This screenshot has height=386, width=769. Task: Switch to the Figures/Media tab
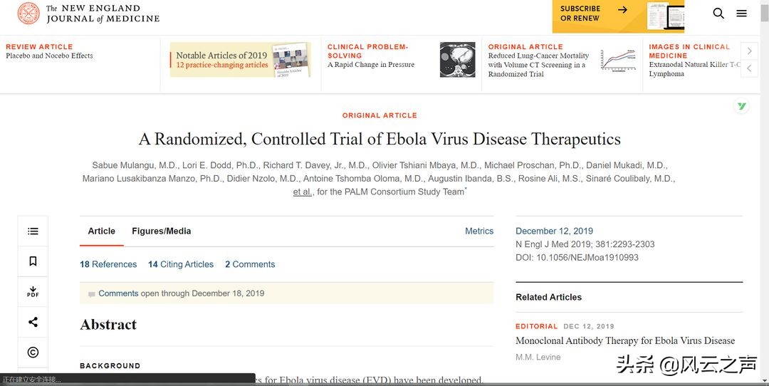click(x=161, y=231)
